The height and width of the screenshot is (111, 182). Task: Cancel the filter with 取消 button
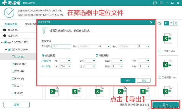(x=144, y=81)
